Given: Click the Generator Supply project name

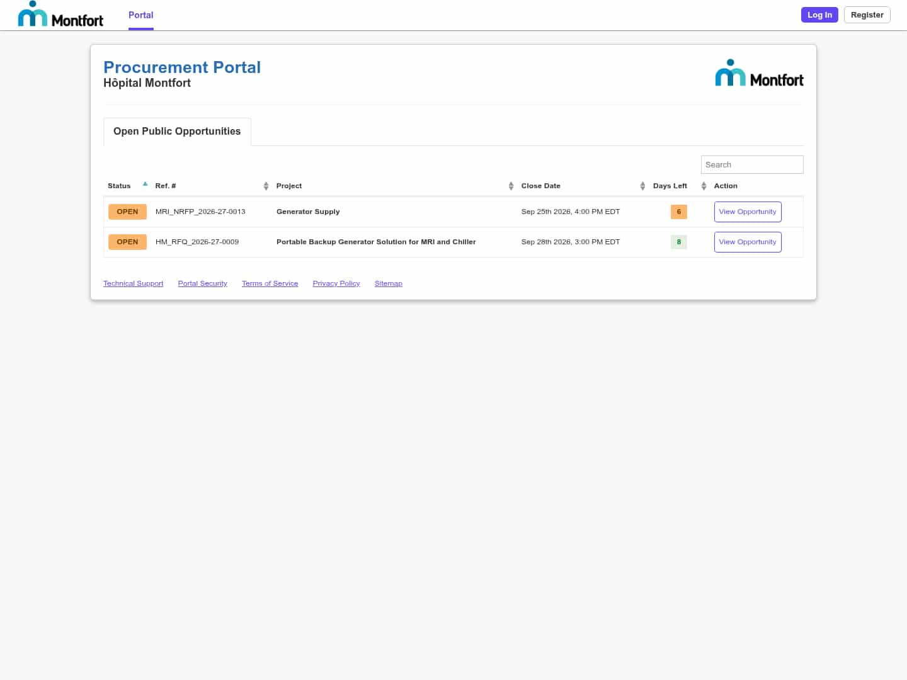Looking at the screenshot, I should pos(308,212).
